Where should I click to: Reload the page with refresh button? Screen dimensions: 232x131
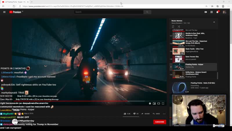point(14,6)
